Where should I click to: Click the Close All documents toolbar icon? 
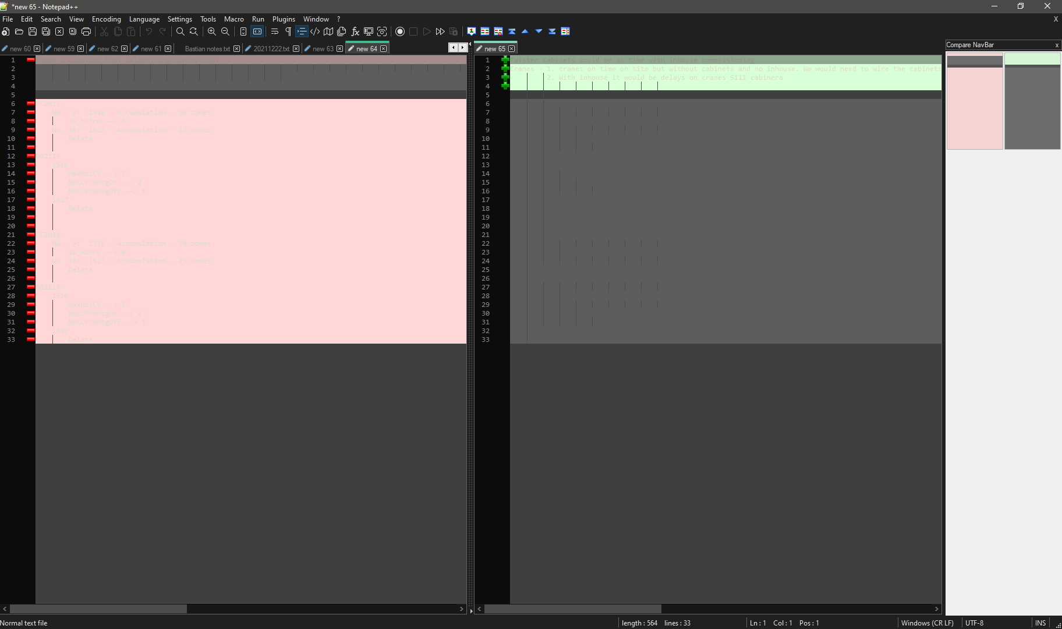[73, 31]
